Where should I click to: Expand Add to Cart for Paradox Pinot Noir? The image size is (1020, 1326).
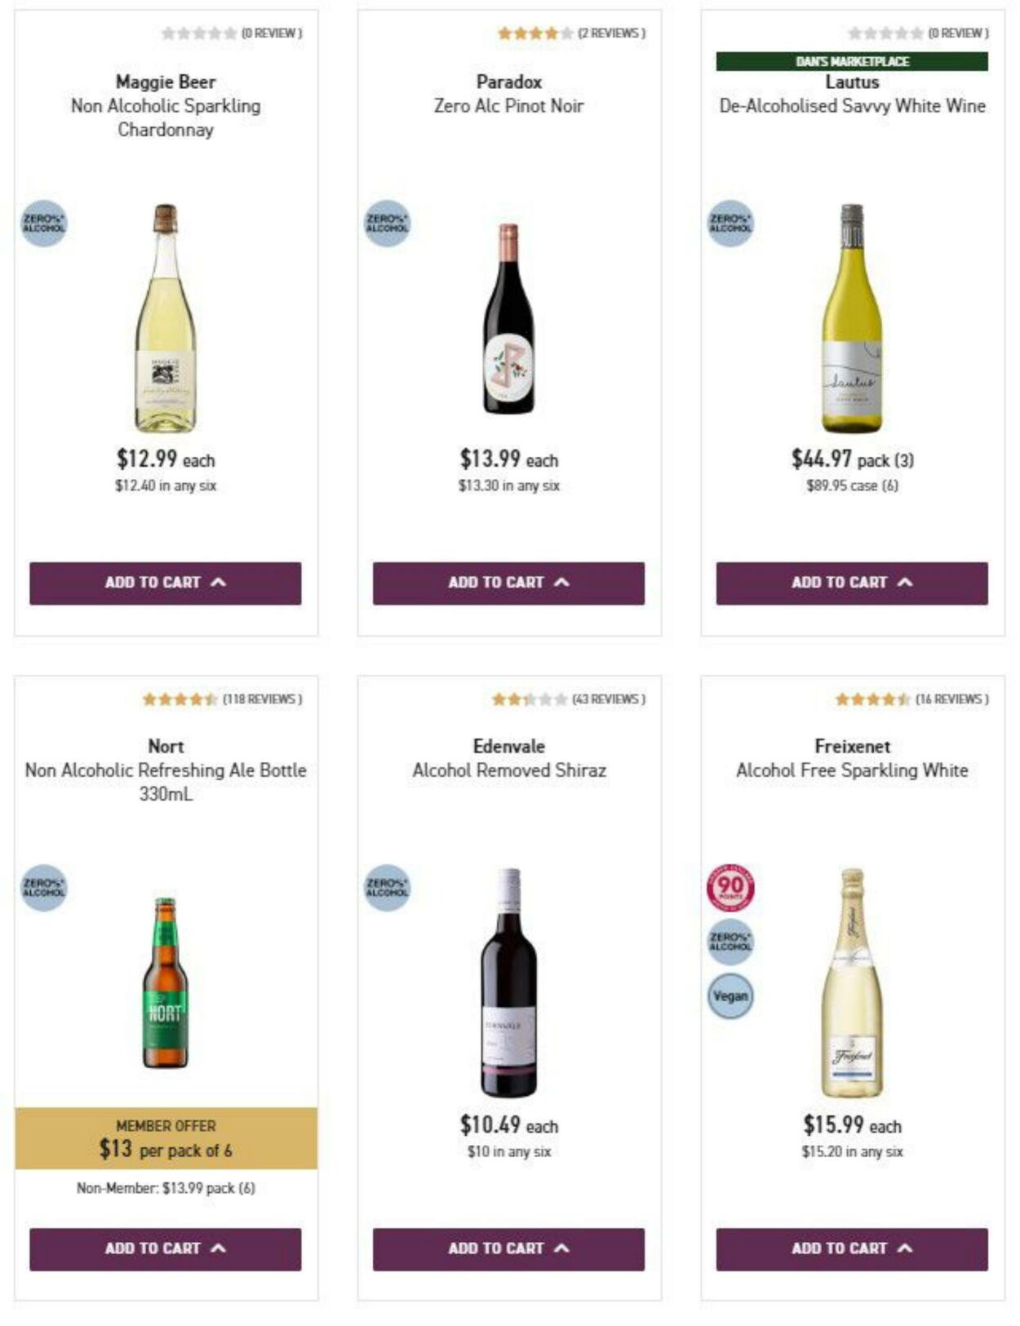508,583
